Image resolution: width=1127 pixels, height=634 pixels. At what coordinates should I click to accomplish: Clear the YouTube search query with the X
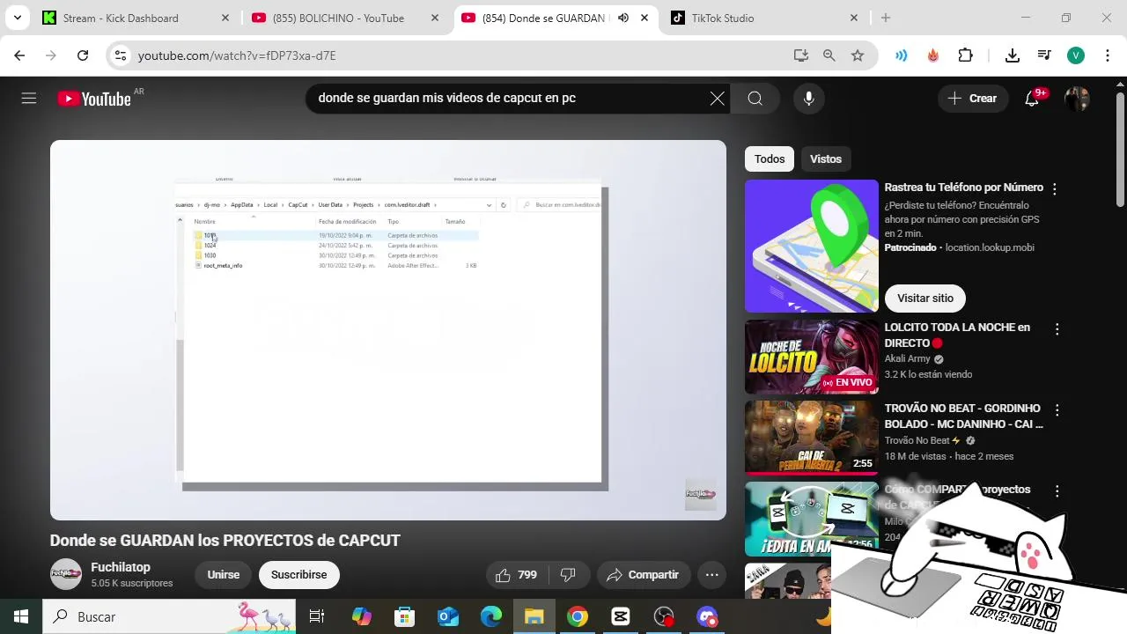click(718, 99)
